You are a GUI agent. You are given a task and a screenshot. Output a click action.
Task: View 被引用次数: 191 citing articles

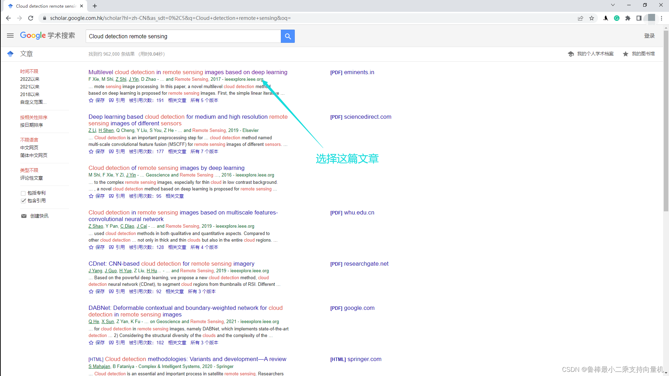pos(146,100)
